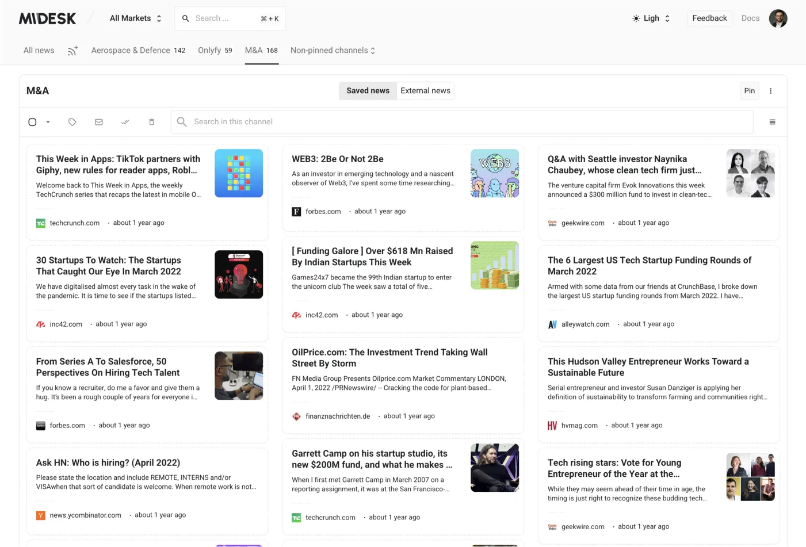Click the alleywatch favicon icon
Screen dimensions: 806x547
552,324
